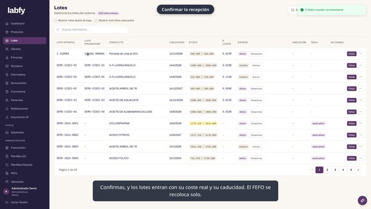
Task: Click the Plantillas Etiqueta tag icon
Action: click(7, 165)
